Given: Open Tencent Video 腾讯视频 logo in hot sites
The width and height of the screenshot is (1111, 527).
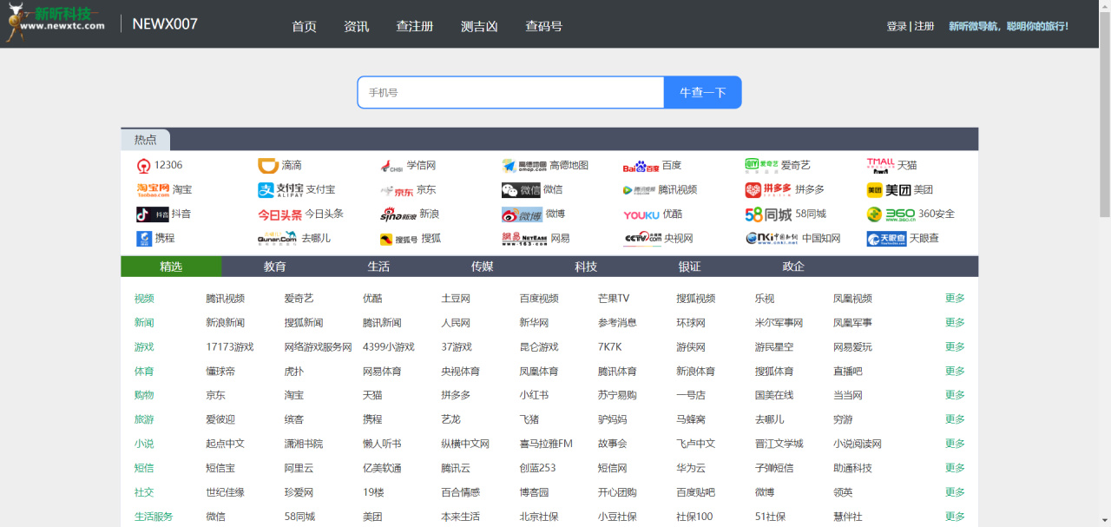Looking at the screenshot, I should tap(639, 190).
